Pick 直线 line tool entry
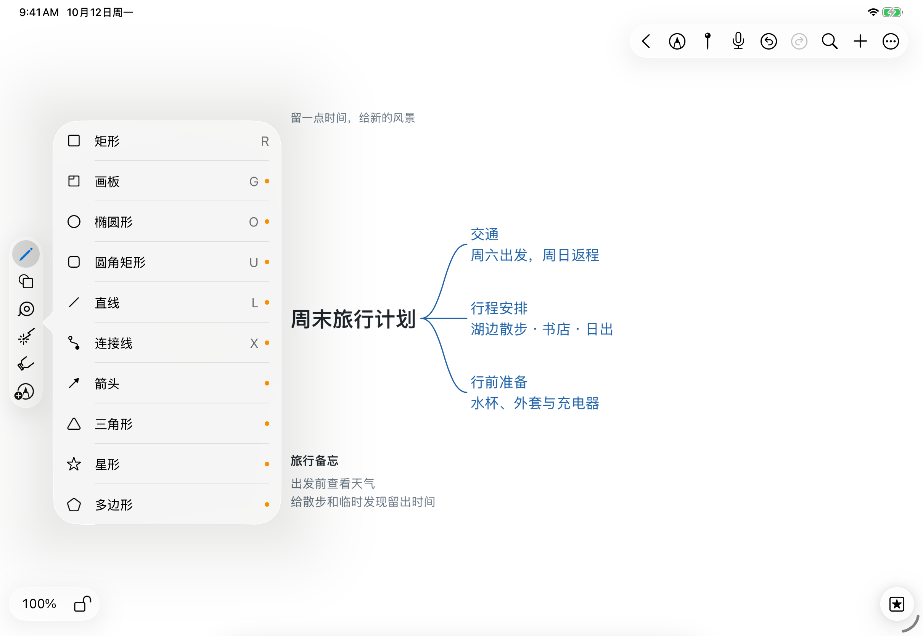Viewport: 923px width, 636px height. [167, 302]
